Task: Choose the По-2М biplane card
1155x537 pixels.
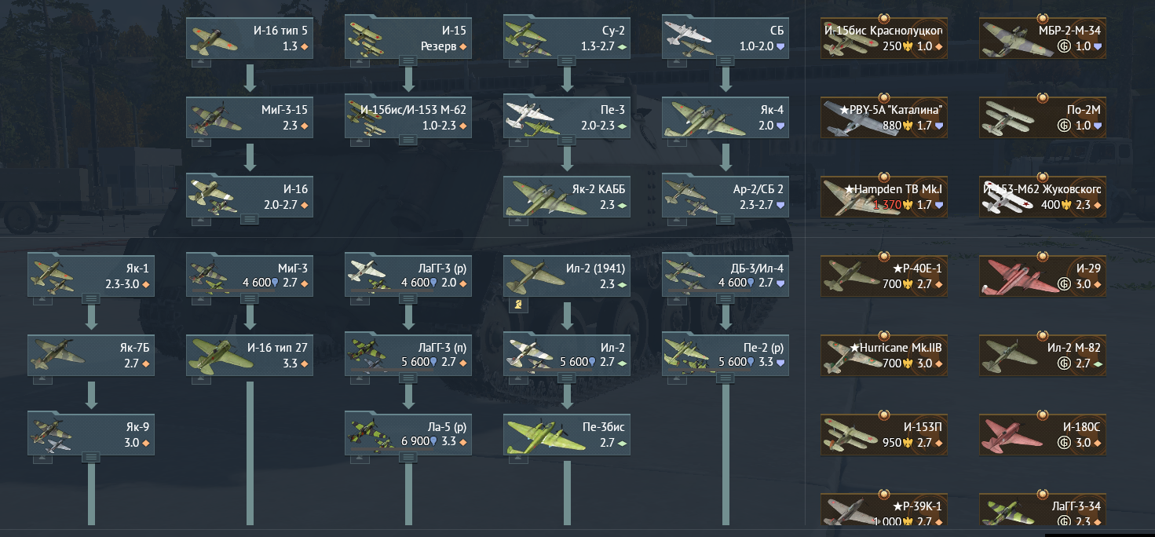Action: 1043,117
